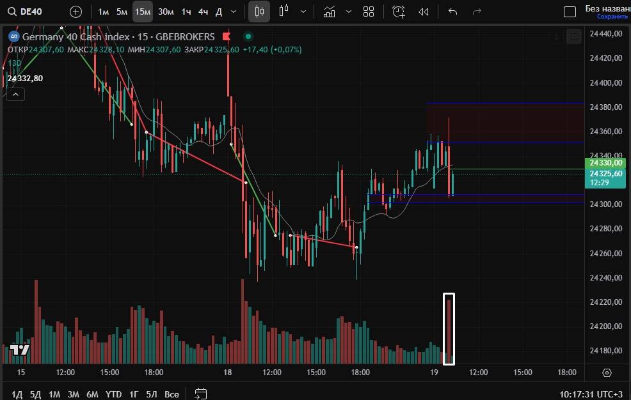Screen dimensions: 631x400
Task: Create an alert with the clock icon
Action: coord(399,12)
